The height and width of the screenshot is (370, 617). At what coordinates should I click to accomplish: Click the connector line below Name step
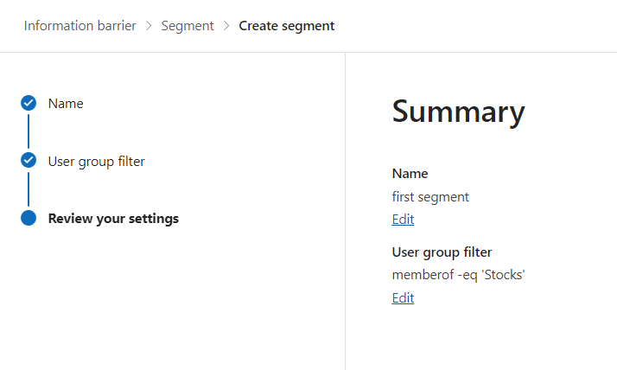point(29,131)
